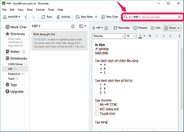This screenshot has width=184, height=132.
Task: Open the Tools menu
Action: [51, 10]
